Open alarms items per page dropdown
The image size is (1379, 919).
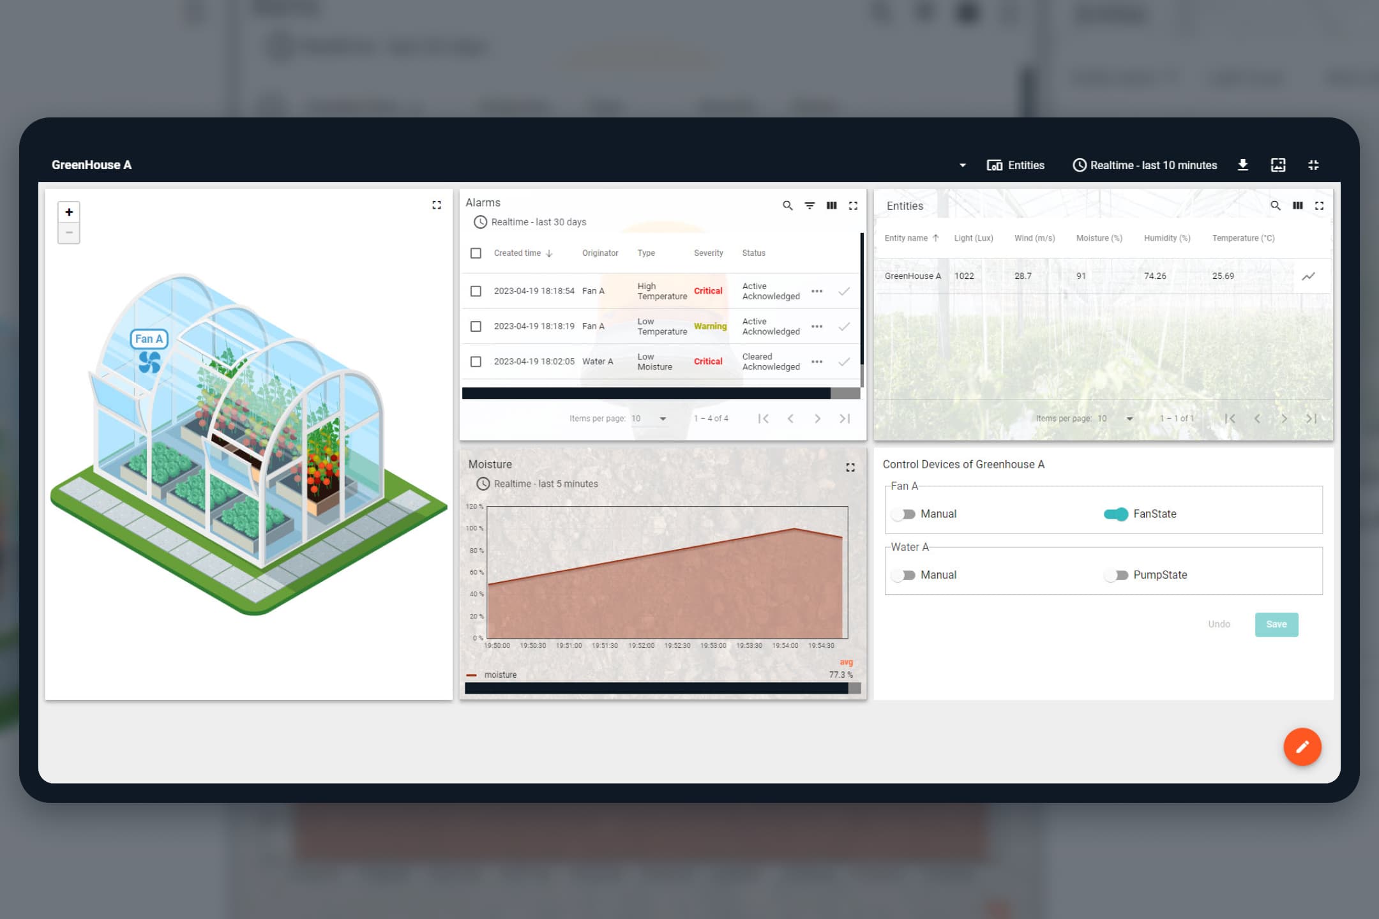[649, 419]
